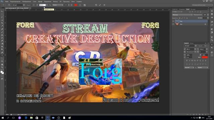Toggle Faux Bold in Character panel
Image resolution: width=214 pixels, height=120 pixels.
[187, 61]
